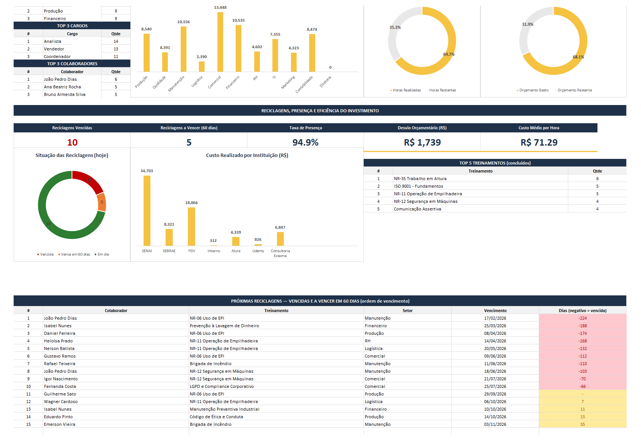This screenshot has width=641, height=441.
Task: Select the TI bar labeled 7,355
Action: (x=275, y=55)
